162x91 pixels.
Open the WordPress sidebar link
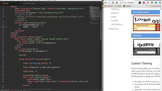pos(115,9)
